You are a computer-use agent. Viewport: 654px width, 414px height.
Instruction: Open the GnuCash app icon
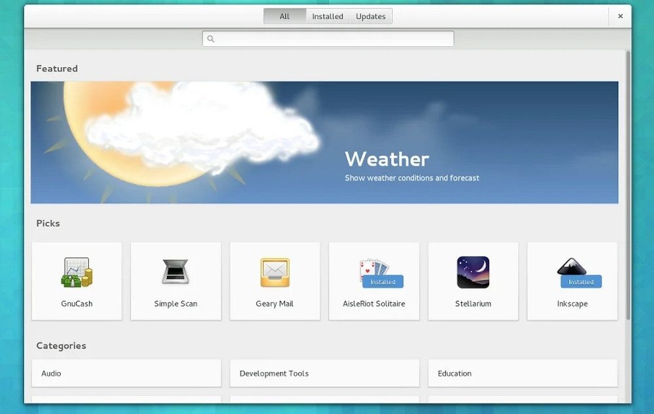77,272
